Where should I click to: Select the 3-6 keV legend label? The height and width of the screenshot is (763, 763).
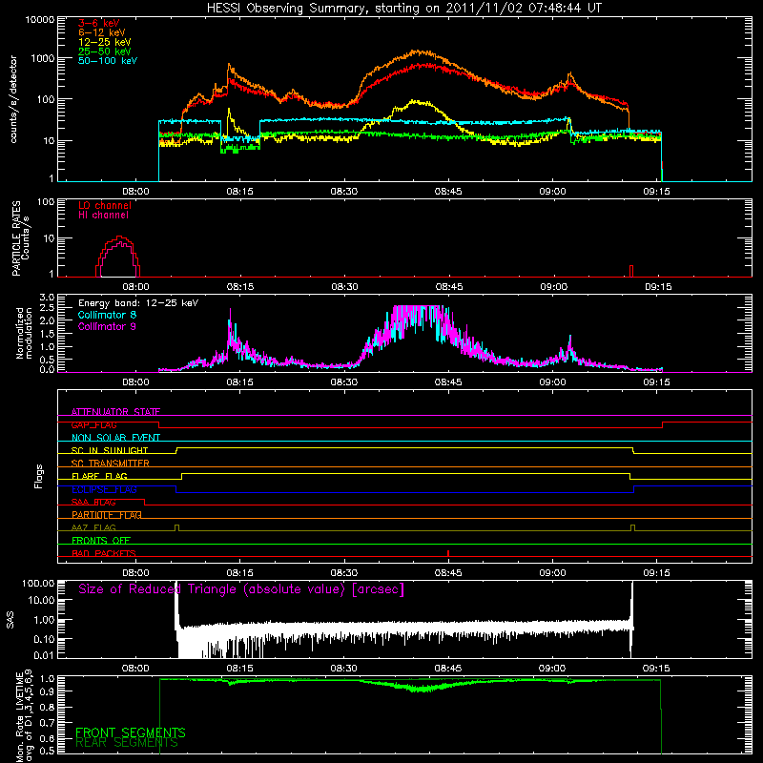[98, 23]
